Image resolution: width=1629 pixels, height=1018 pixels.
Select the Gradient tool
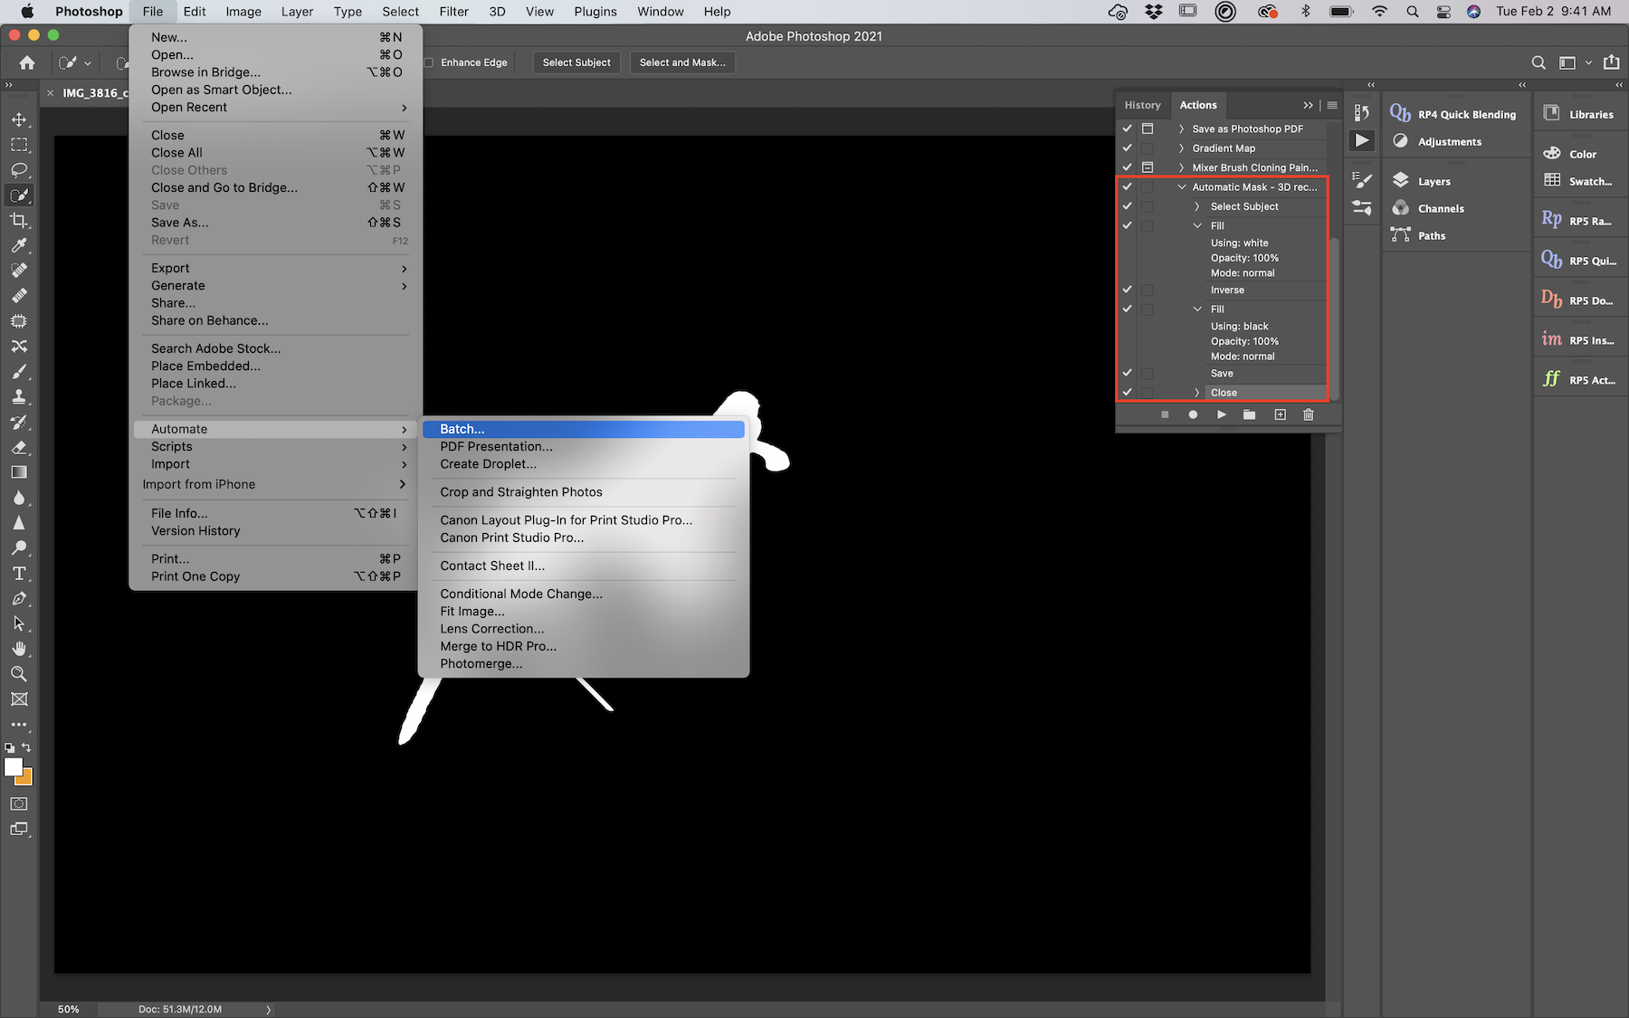tap(18, 472)
